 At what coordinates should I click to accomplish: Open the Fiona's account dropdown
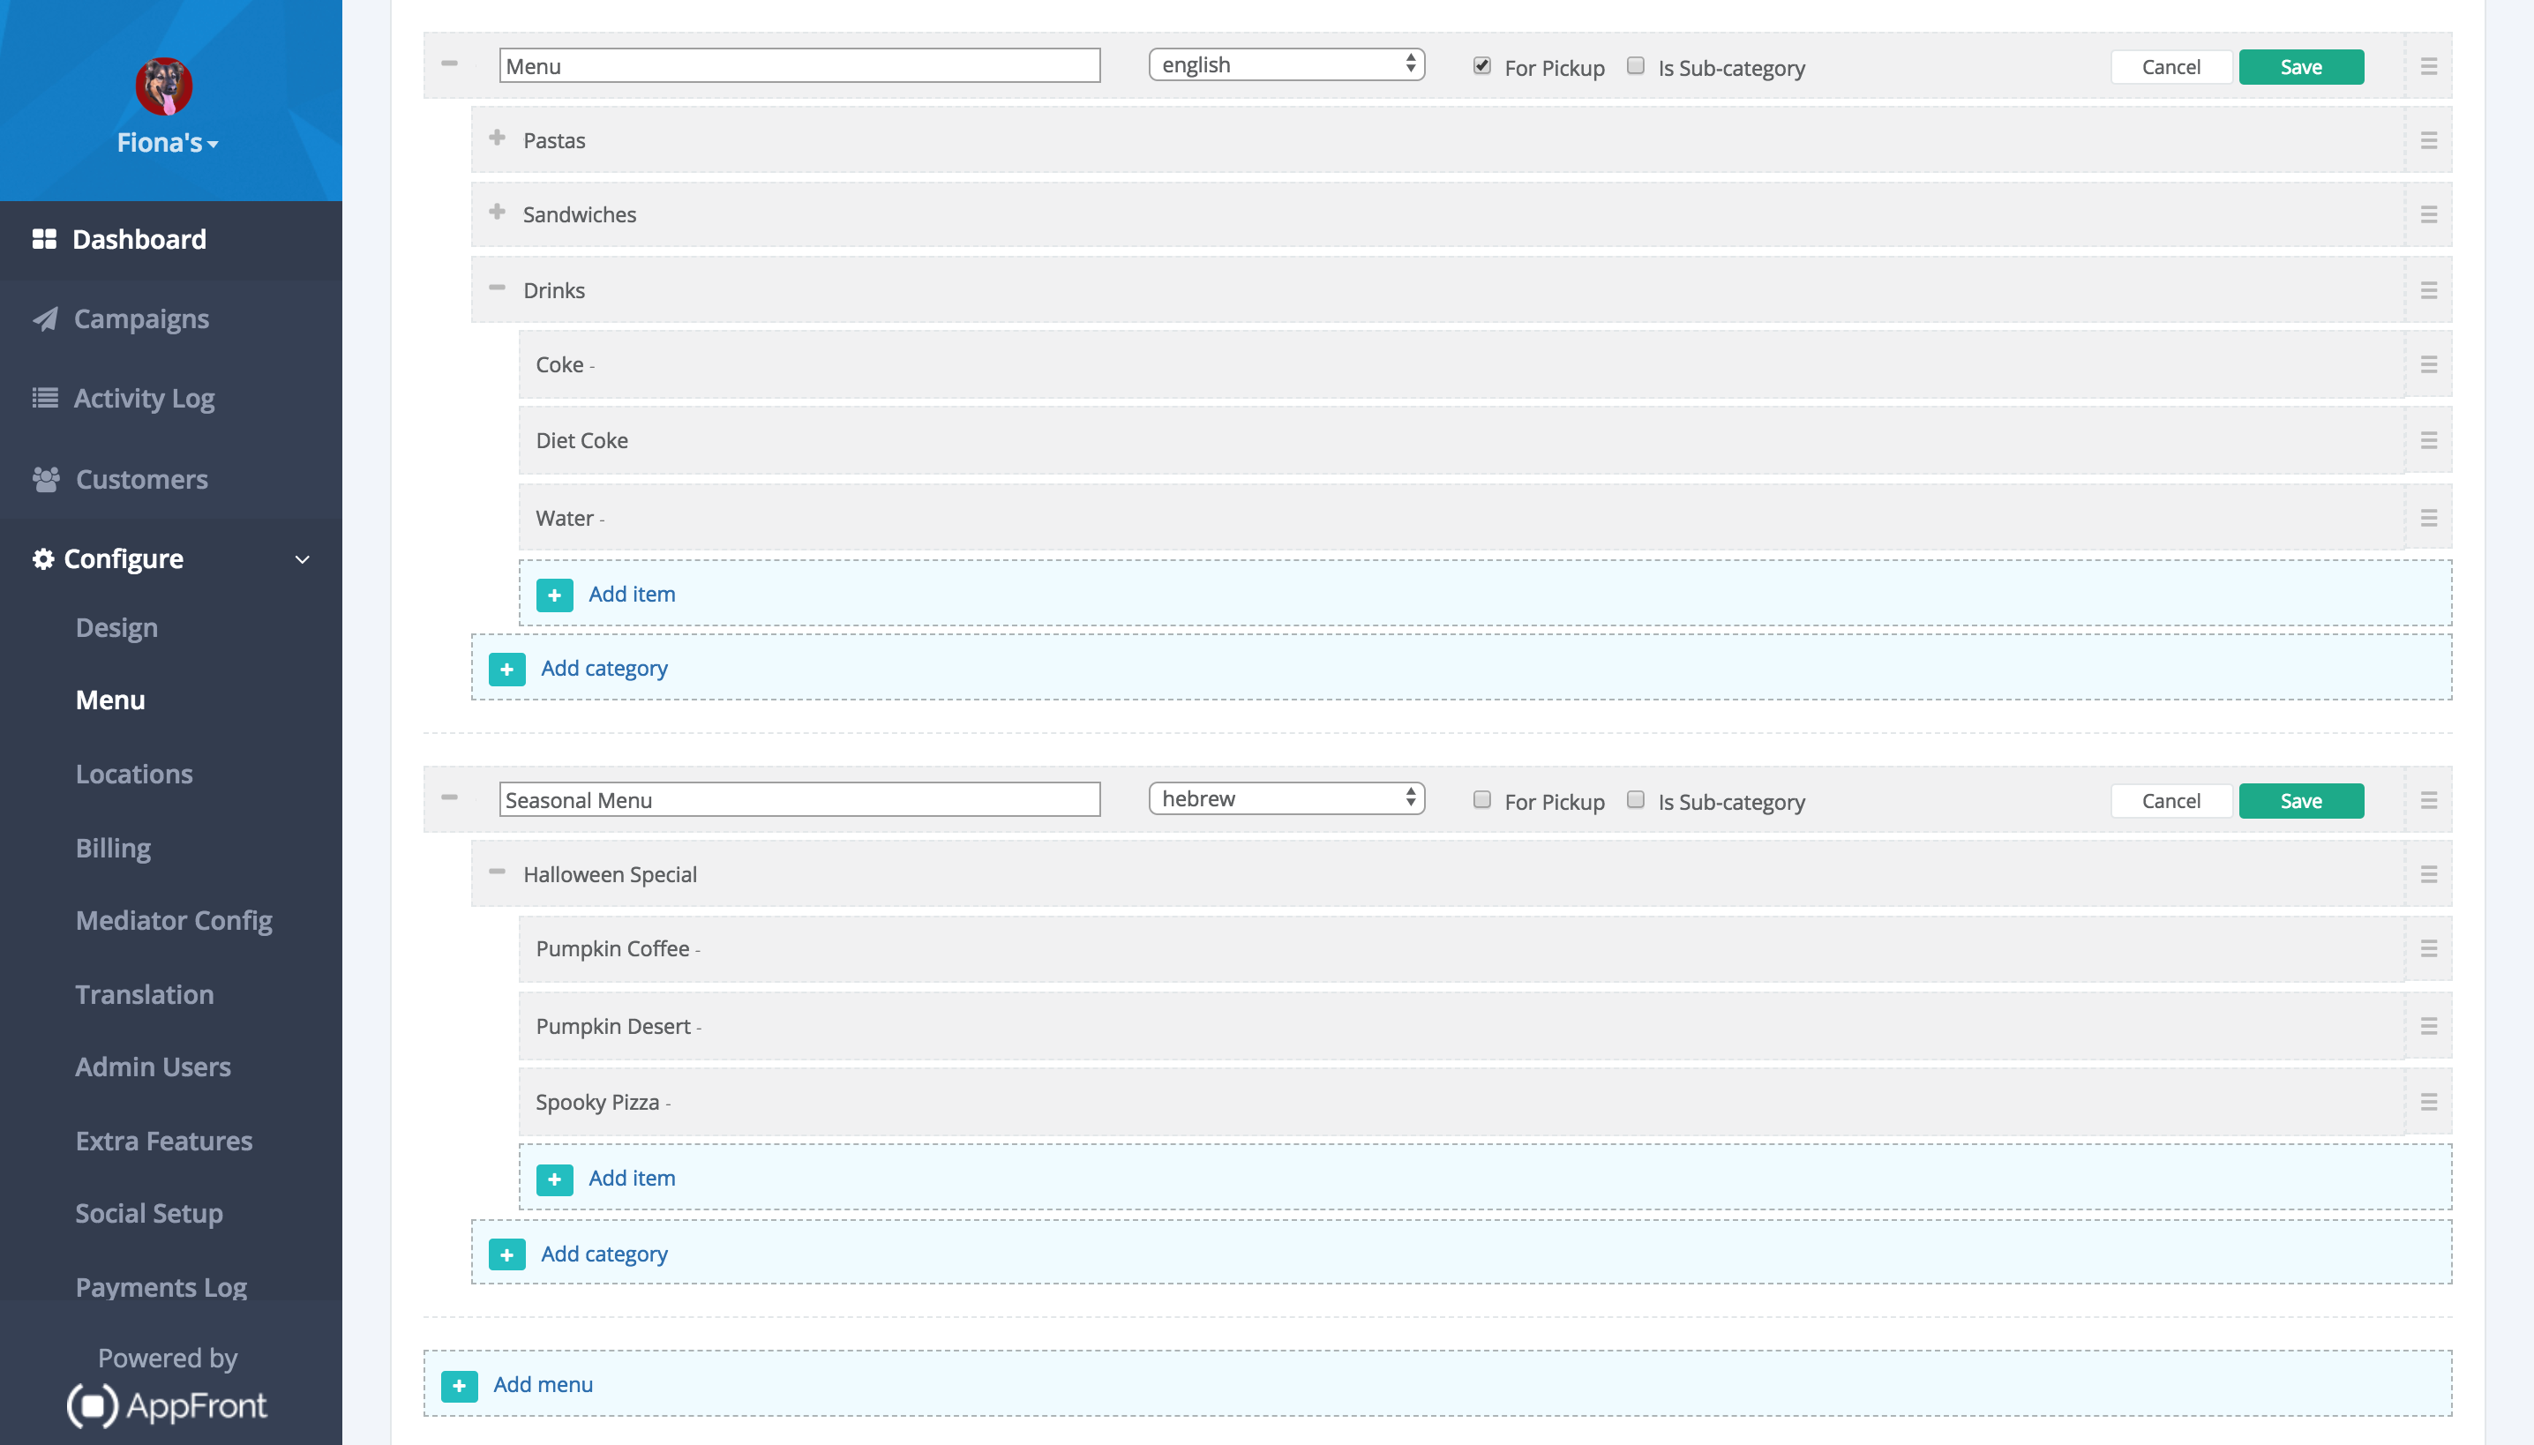[x=168, y=143]
